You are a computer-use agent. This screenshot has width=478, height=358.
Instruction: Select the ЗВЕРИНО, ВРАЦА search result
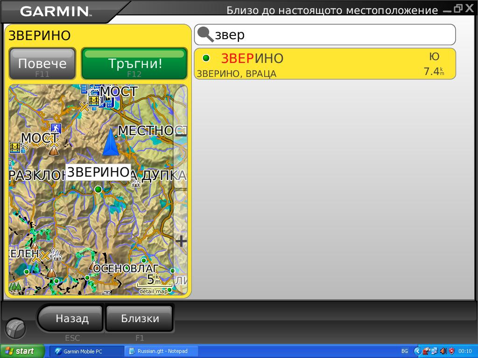(324, 64)
